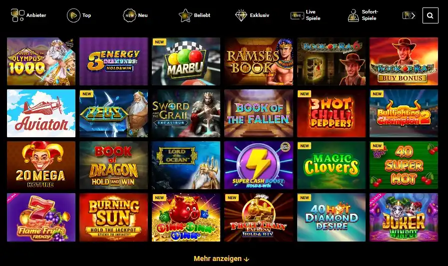Open Joker Winpot game tile
448x266 pixels.
[x=404, y=218]
